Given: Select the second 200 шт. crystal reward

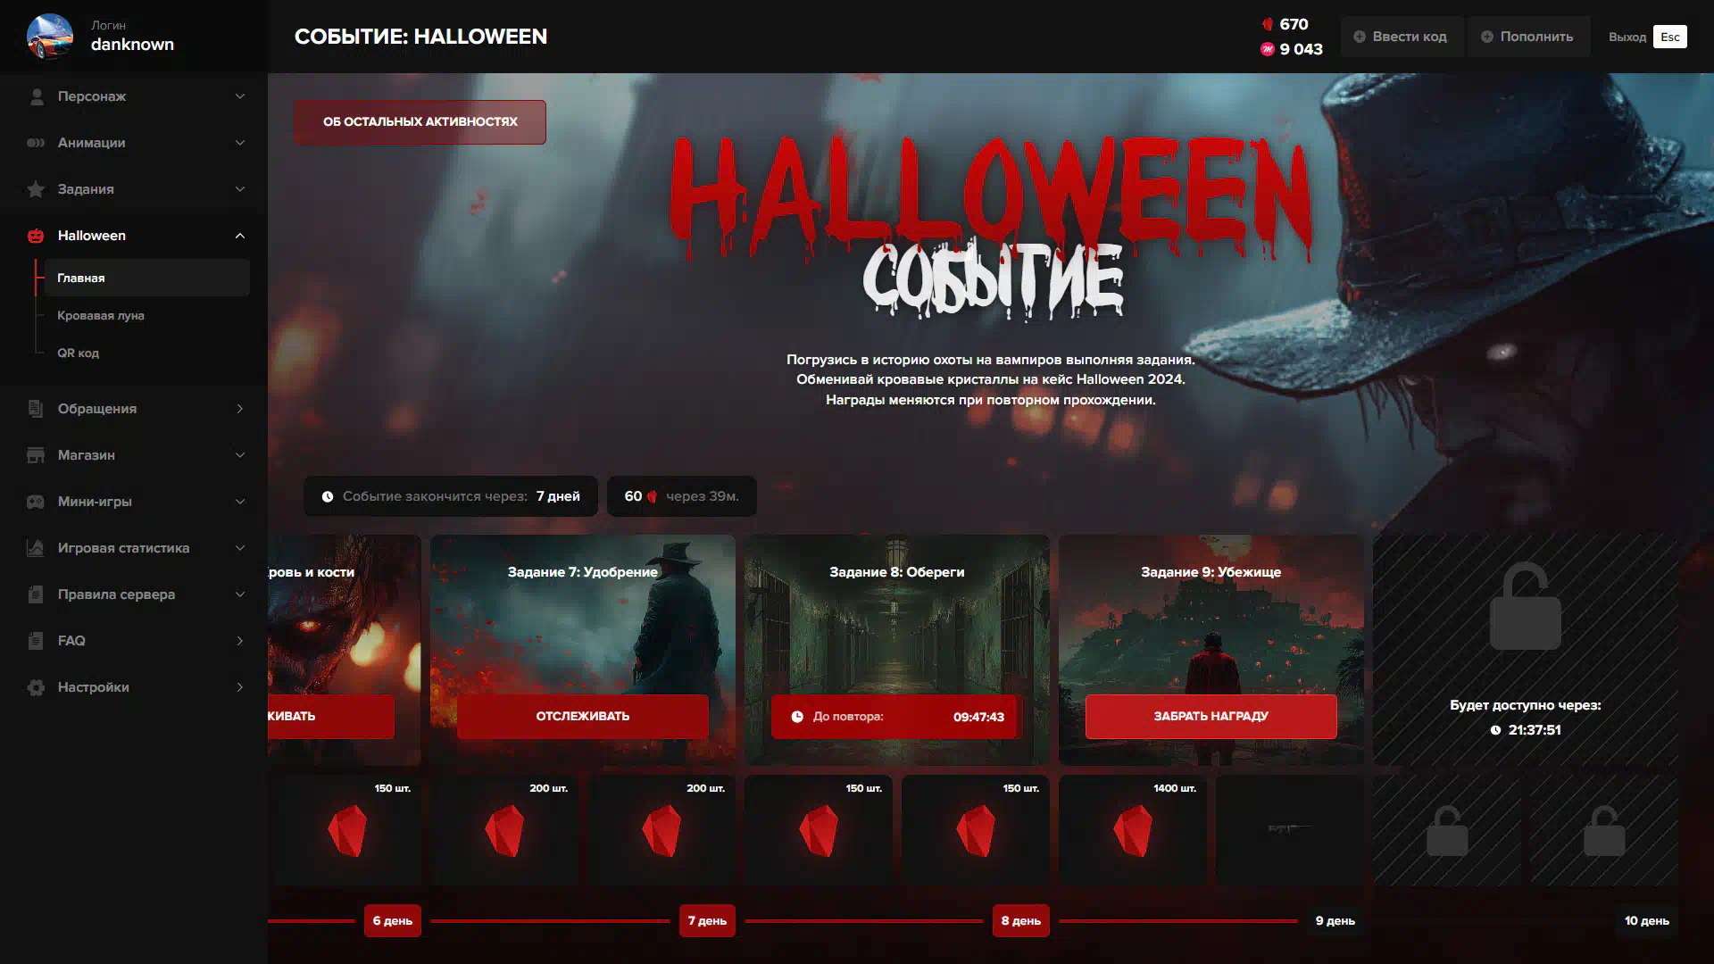Looking at the screenshot, I should click(661, 830).
